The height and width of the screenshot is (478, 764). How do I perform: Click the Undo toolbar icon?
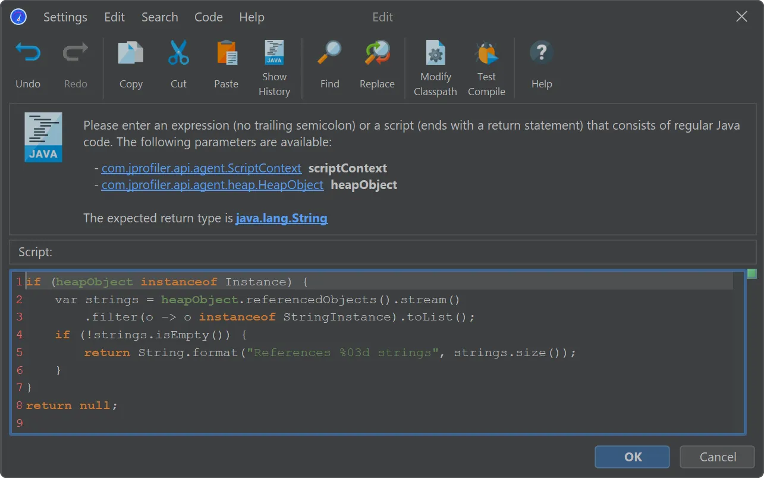pyautogui.click(x=27, y=53)
